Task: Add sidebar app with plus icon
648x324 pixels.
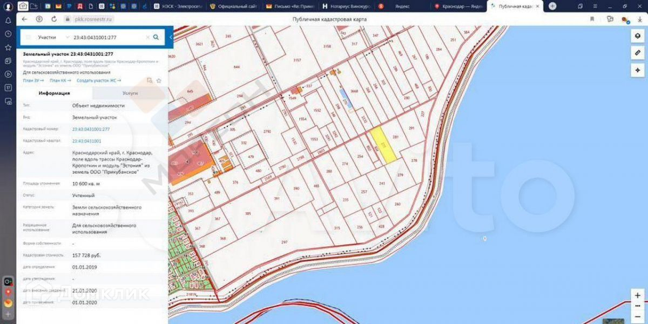Action: tap(8, 313)
